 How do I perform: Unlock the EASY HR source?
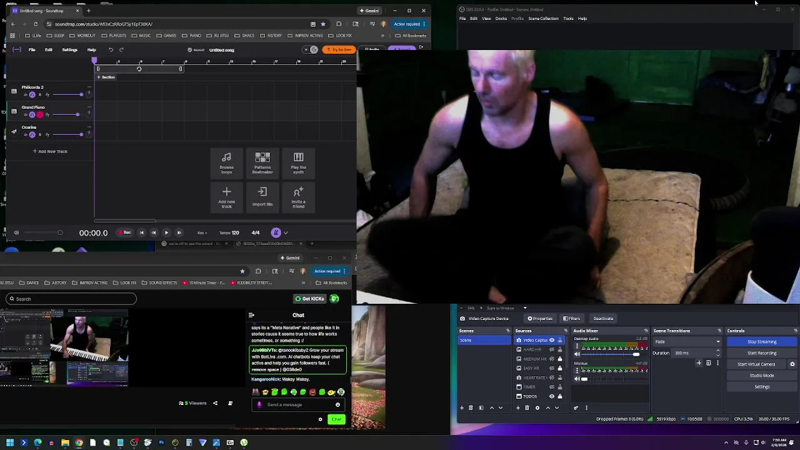[560, 368]
